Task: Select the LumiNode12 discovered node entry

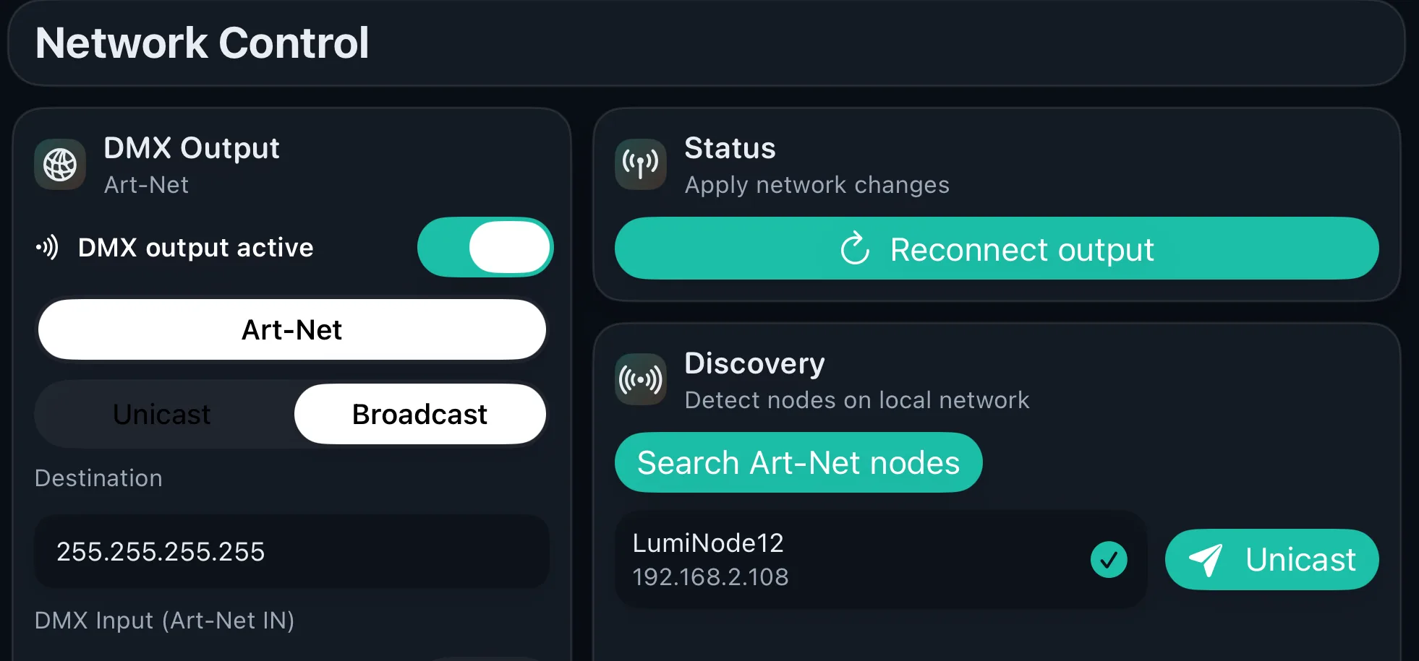Action: click(832, 558)
